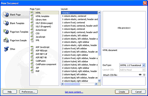This screenshot has width=148, height=96.
Task: Select the Other category
Action: pyautogui.click(x=10, y=49)
